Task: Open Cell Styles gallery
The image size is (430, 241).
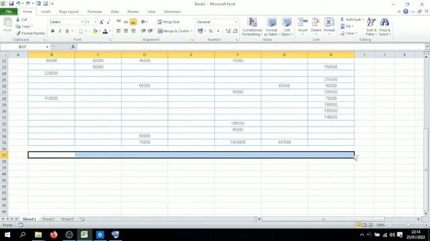Action: 287,27
